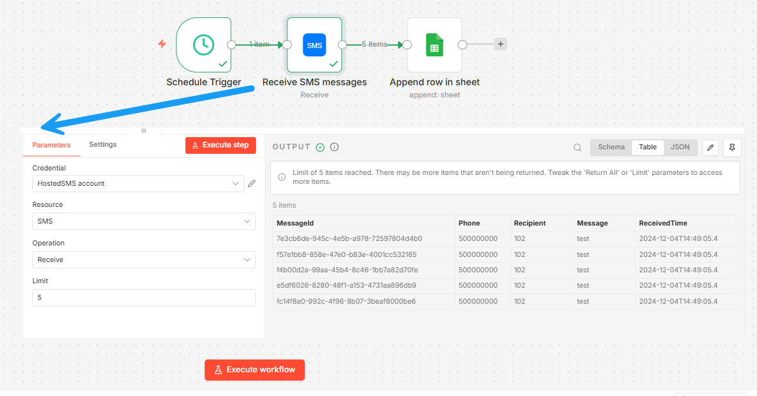Open the Receive SMS messages node
The image size is (757, 396).
(314, 45)
